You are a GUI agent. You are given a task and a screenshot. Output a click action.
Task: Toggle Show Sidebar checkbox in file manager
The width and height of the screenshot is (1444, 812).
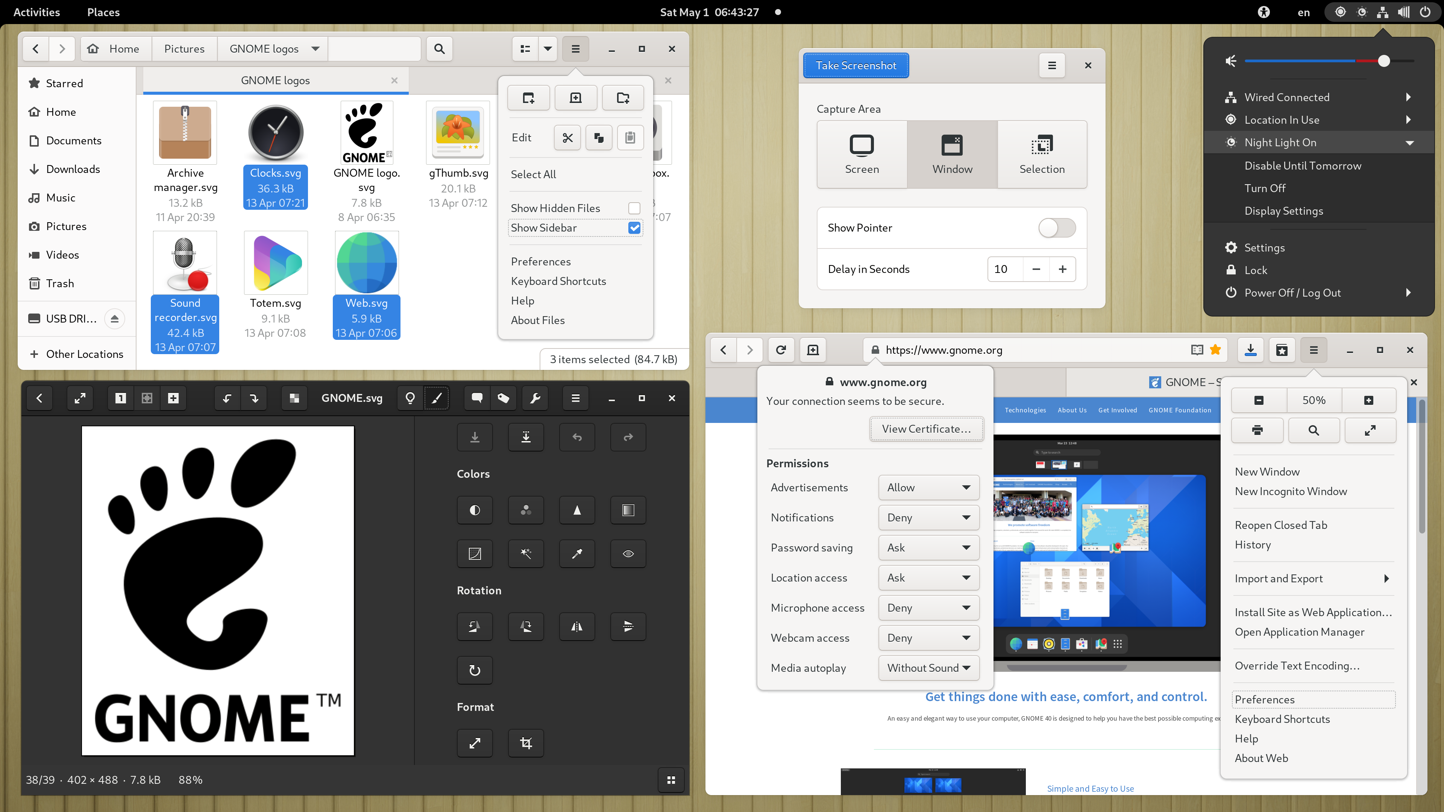pos(635,228)
